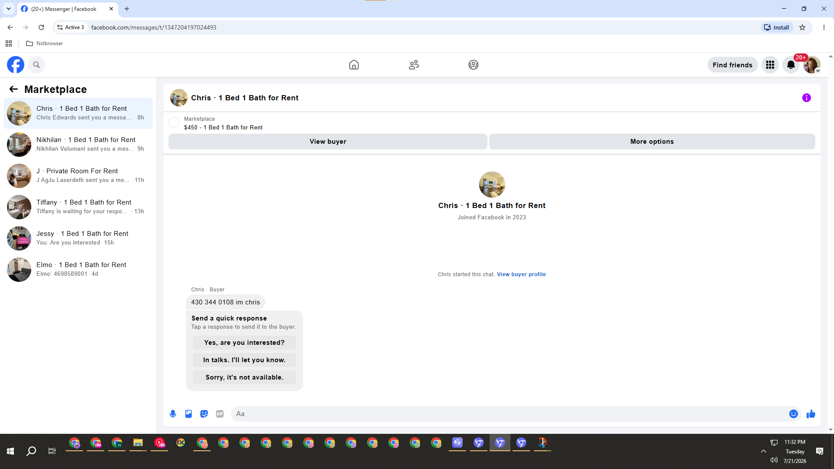Click the voice clip microphone icon
This screenshot has width=834, height=469.
tap(173, 414)
